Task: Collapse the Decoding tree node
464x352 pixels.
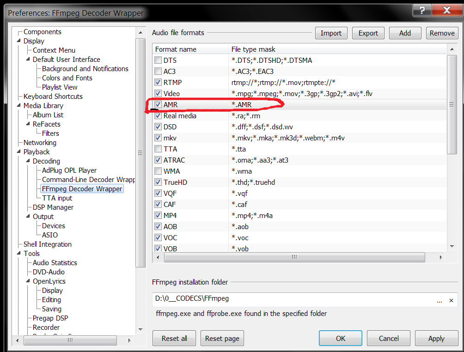Action: click(x=28, y=161)
